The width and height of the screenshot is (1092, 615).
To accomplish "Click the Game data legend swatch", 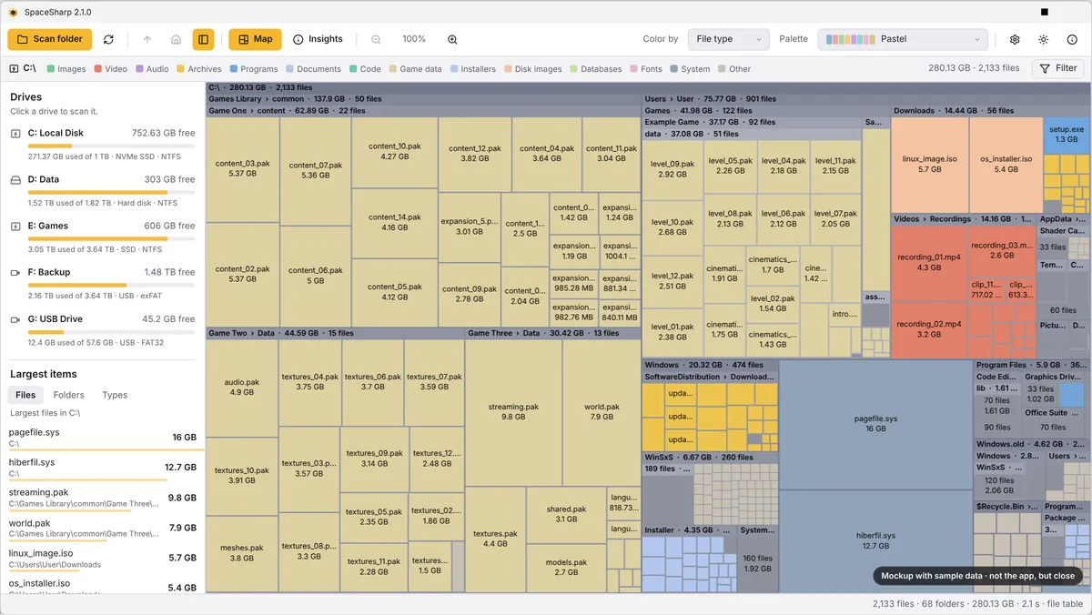I will (x=393, y=69).
